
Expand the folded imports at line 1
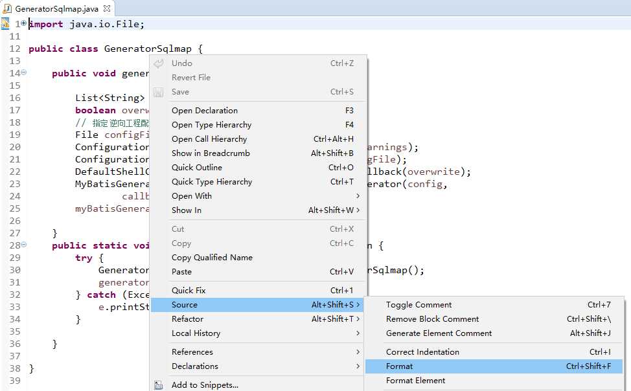(x=24, y=23)
